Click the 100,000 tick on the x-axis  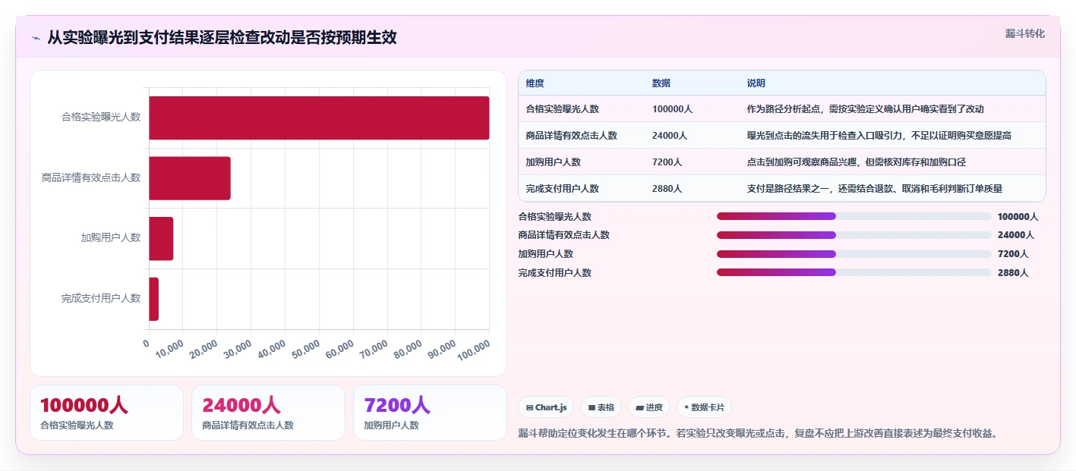point(473,350)
